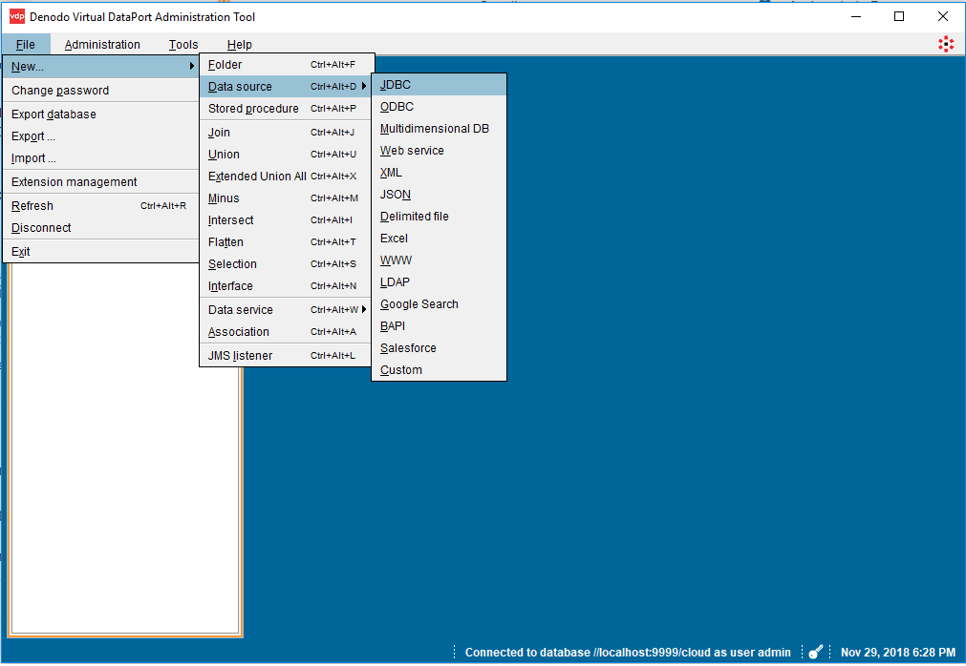Choose JSON data source
This screenshot has width=966, height=666.
pos(440,195)
